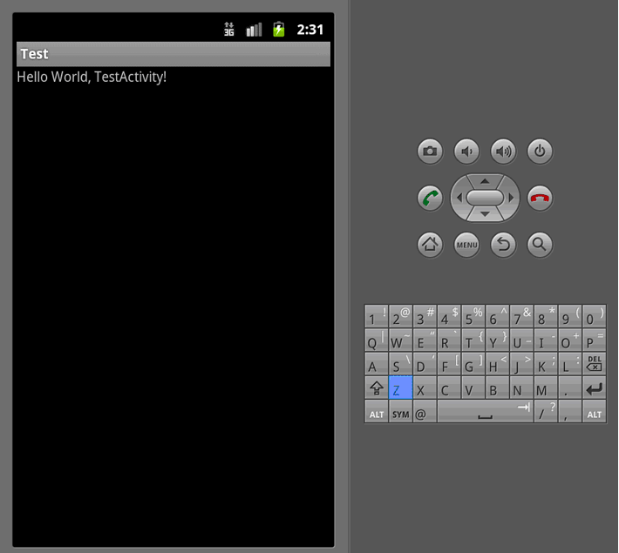Screen dimensions: 619x553
Task: Click the O key
Action: pos(570,340)
